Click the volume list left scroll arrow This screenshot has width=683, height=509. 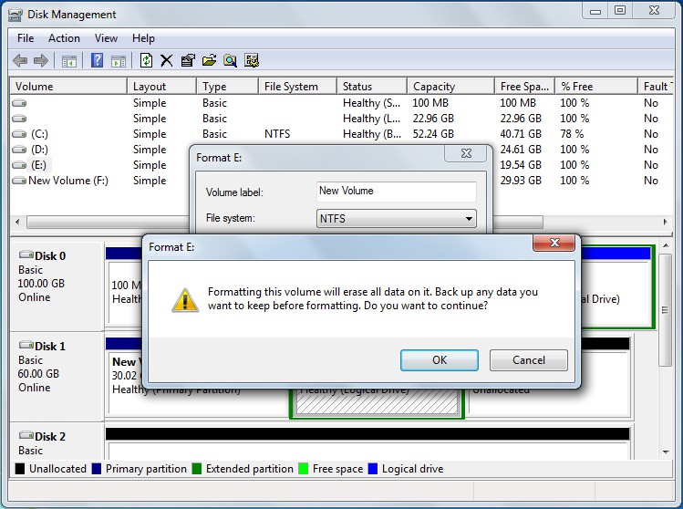pos(17,222)
